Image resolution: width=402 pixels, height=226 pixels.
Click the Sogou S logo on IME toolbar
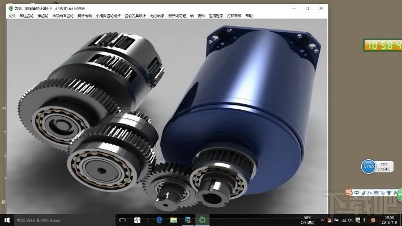(x=348, y=192)
